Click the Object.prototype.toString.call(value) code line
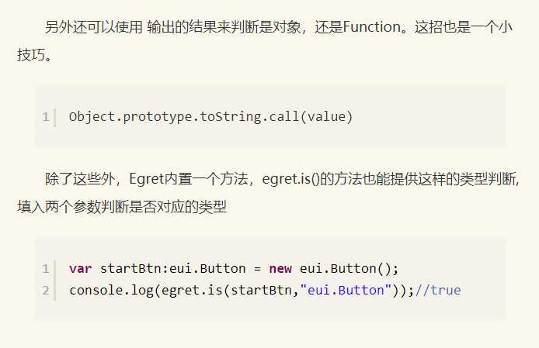Image resolution: width=539 pixels, height=348 pixels. click(x=210, y=117)
